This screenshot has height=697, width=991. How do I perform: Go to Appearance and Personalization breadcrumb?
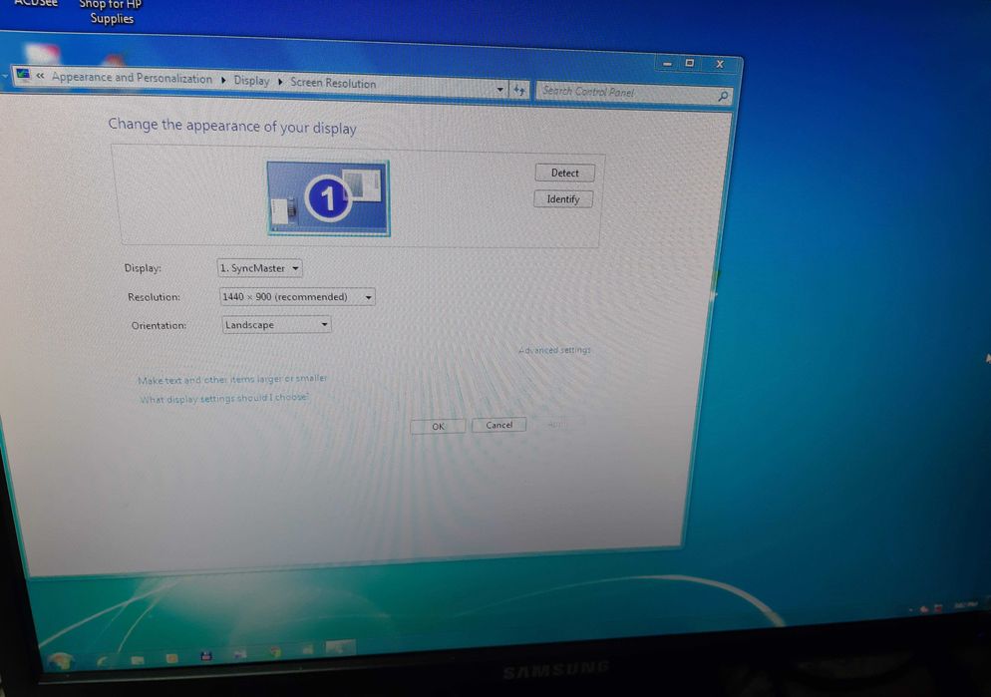tap(132, 78)
